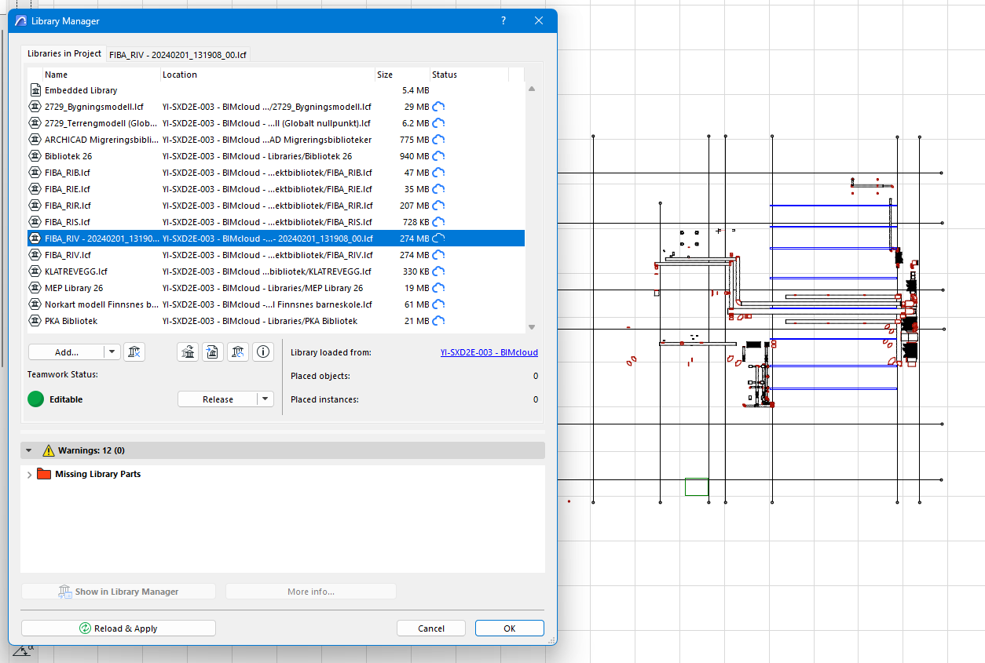Screen dimensions: 985x663
Task: Collapse the Warnings section triangle
Action: tap(29, 450)
